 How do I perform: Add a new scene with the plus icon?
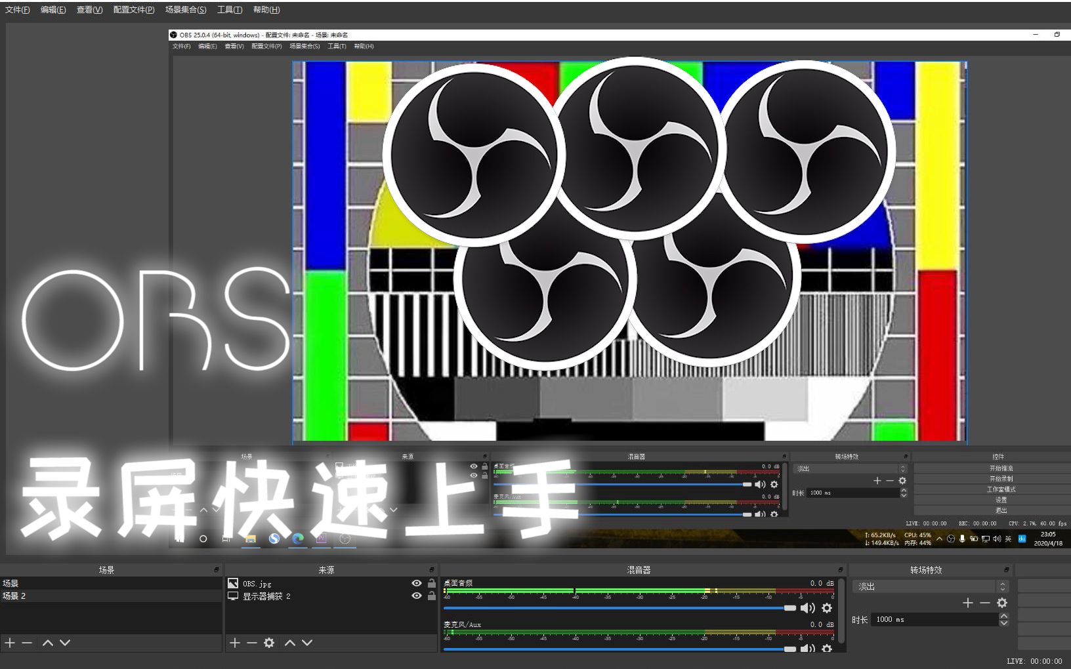click(10, 643)
